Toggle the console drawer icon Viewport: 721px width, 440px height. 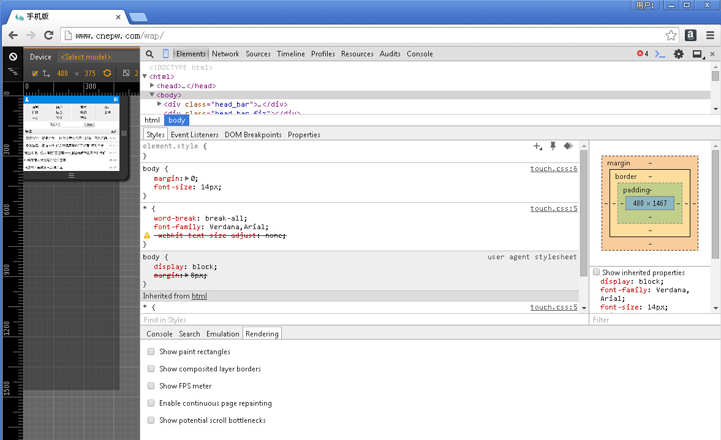coord(660,54)
